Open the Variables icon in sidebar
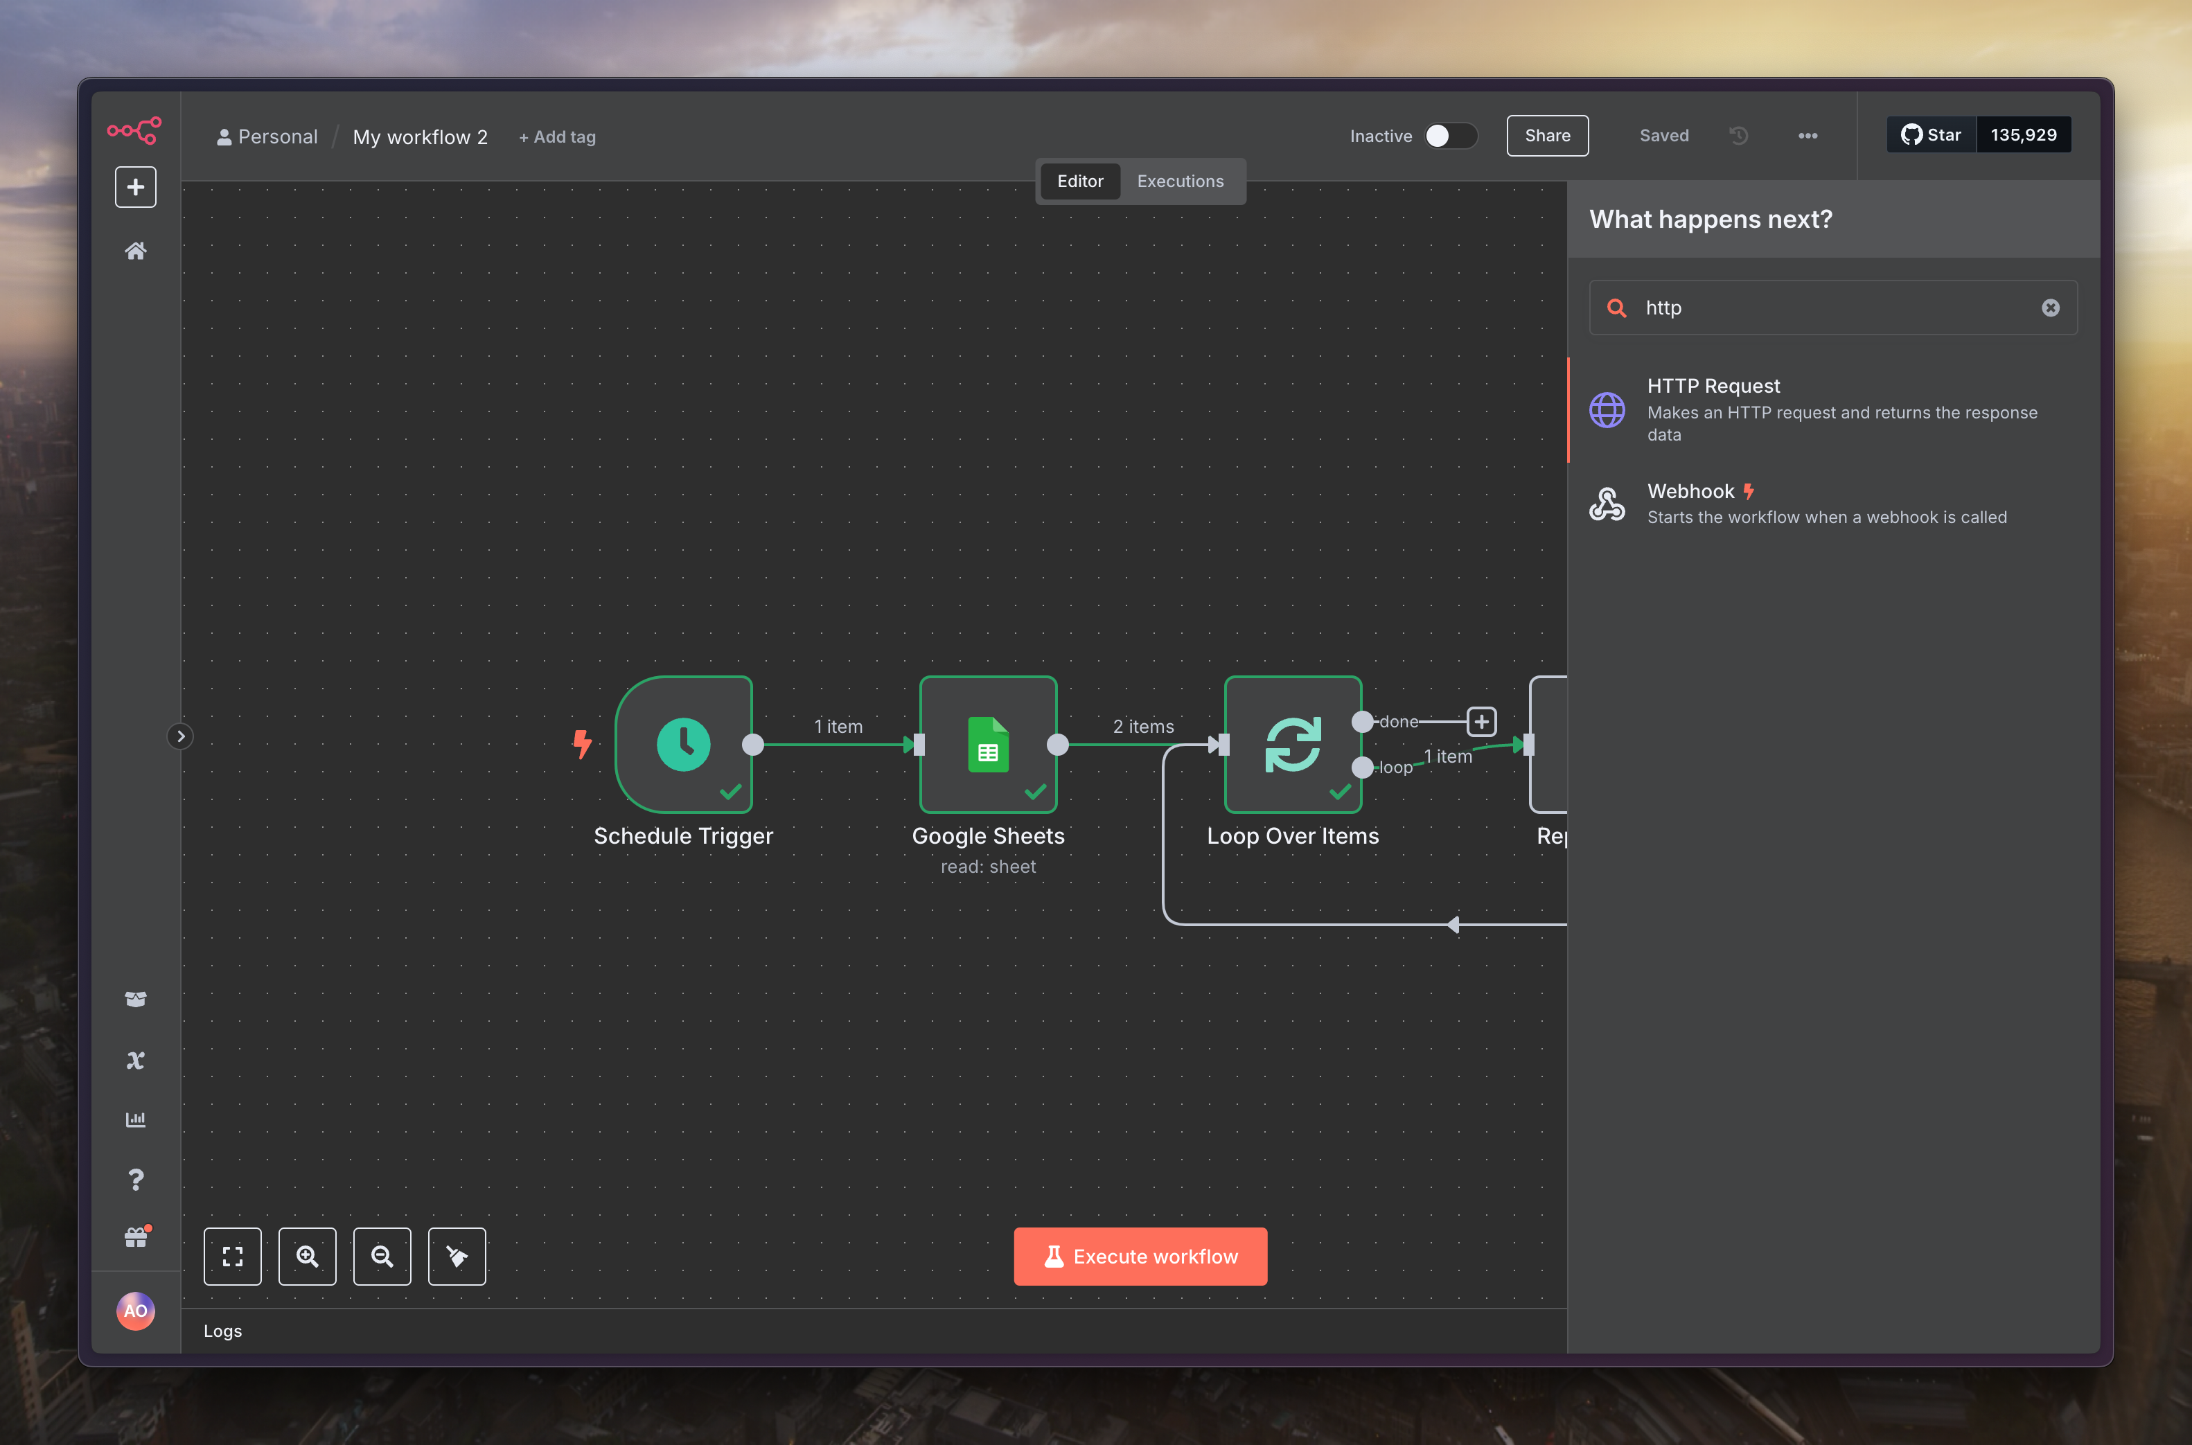Viewport: 2192px width, 1445px height. pyautogui.click(x=136, y=1060)
